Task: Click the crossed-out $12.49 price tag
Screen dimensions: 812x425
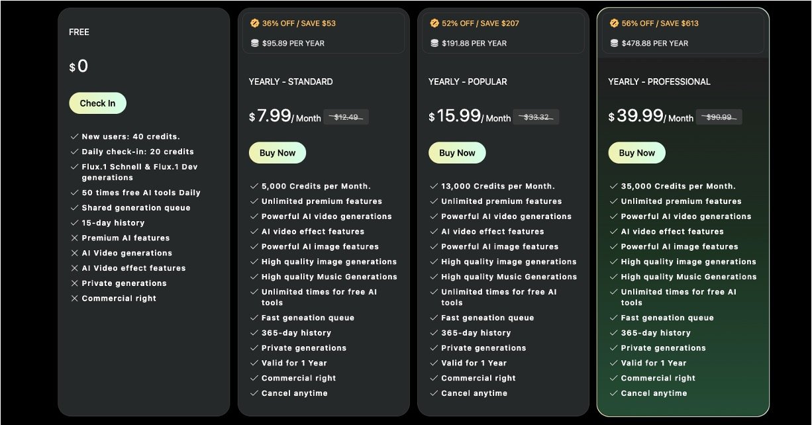Action: [346, 117]
